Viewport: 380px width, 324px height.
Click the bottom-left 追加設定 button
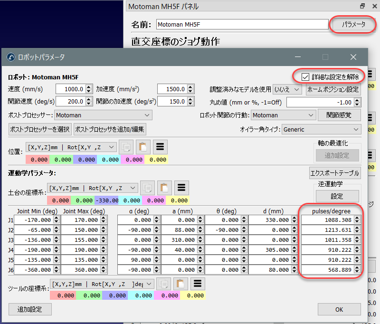point(30,309)
